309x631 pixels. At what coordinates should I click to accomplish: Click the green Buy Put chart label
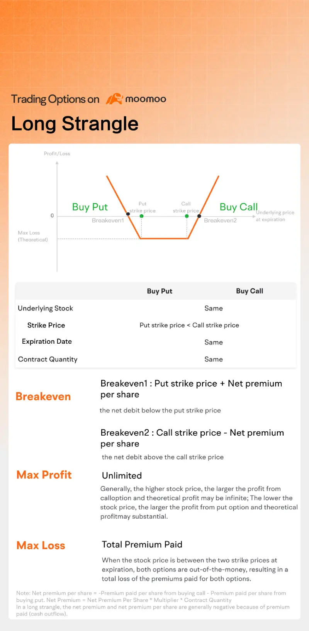click(90, 207)
